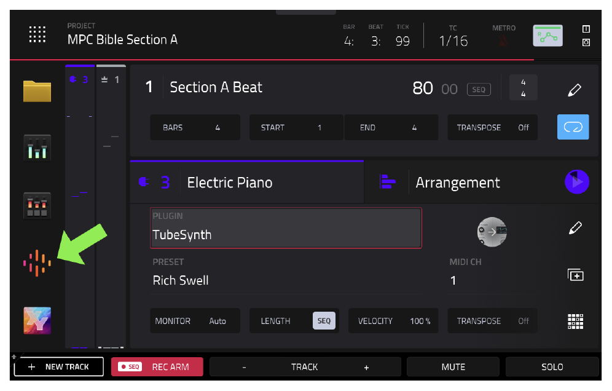Click the Arrangement bars icon
Viewport: 612px width, 391px height.
point(387,182)
